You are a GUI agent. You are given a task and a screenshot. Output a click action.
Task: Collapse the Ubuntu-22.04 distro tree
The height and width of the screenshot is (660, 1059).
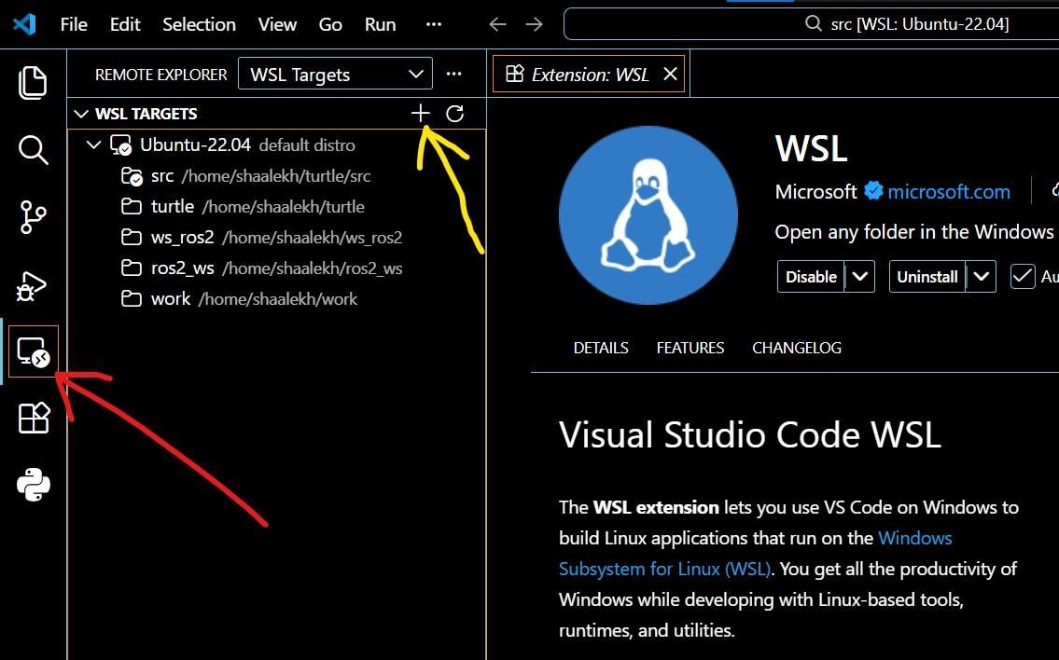[93, 144]
